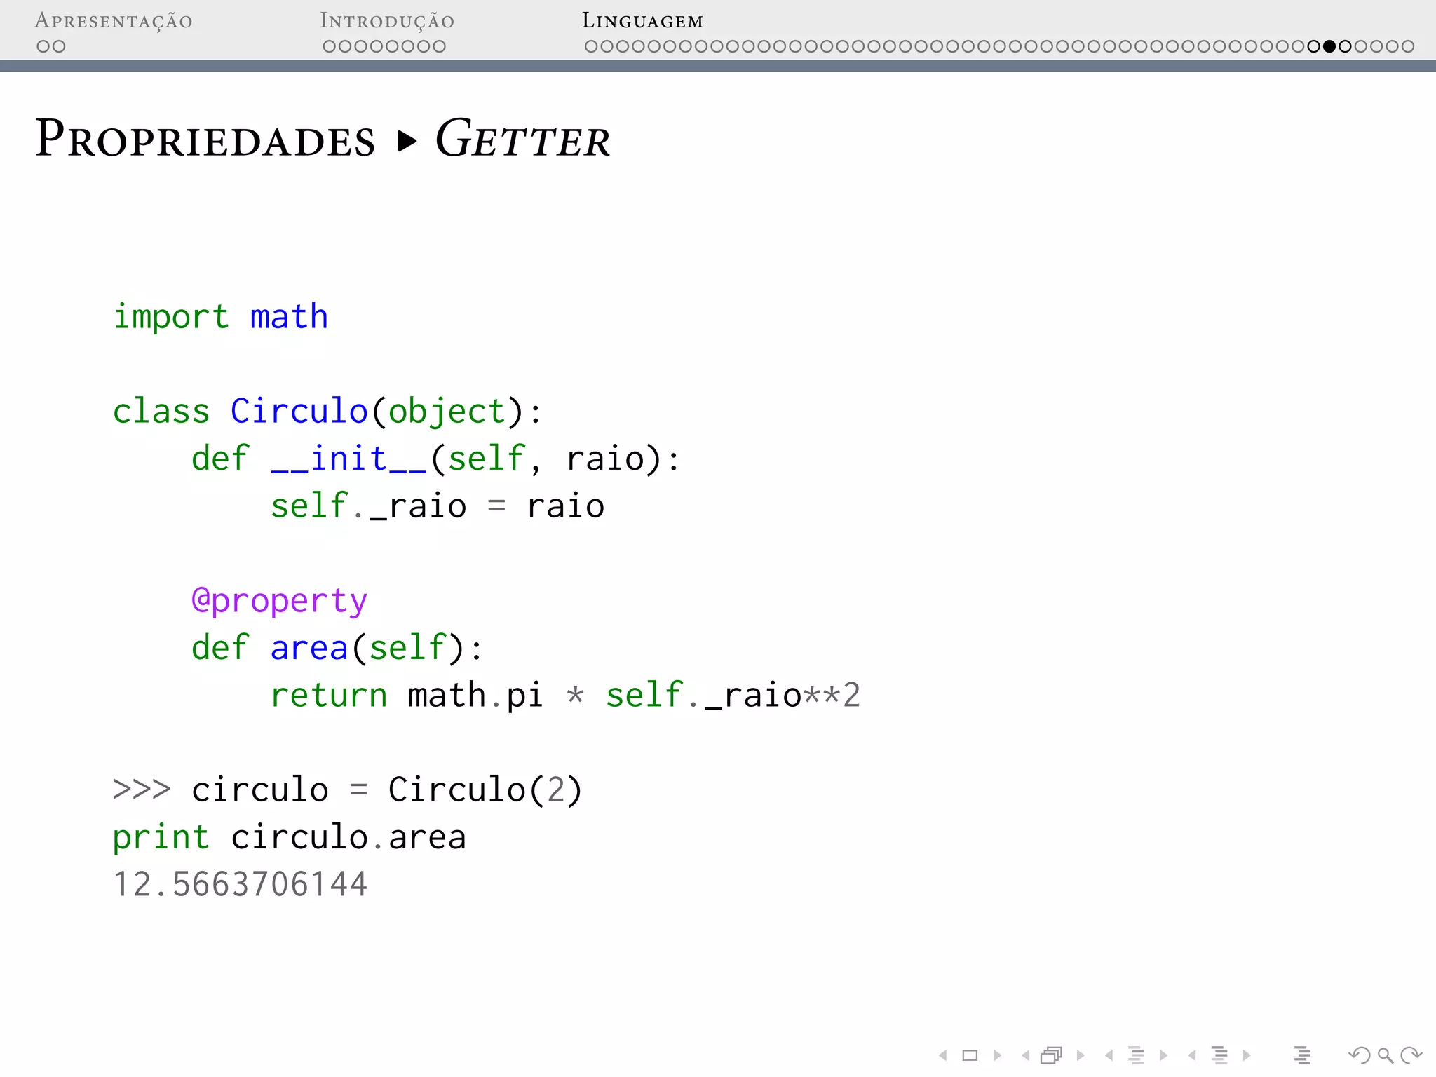Open the Apresentação section
Screen dimensions: 1436x1077
[x=114, y=21]
